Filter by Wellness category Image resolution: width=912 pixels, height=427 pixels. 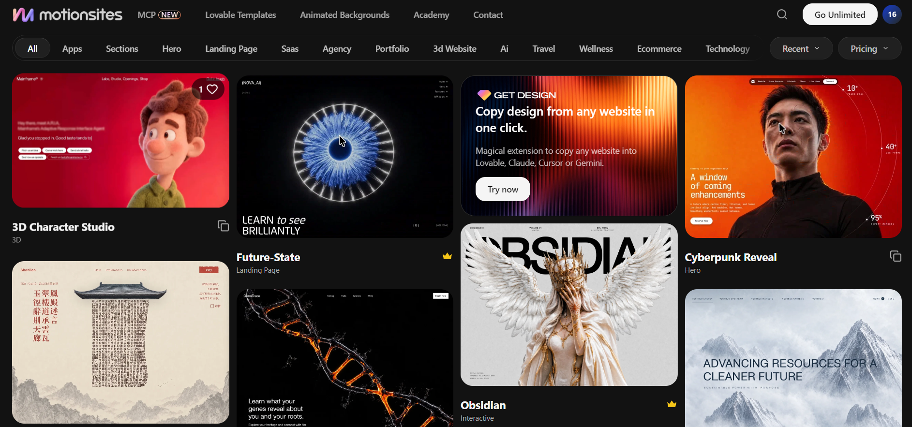[596, 48]
